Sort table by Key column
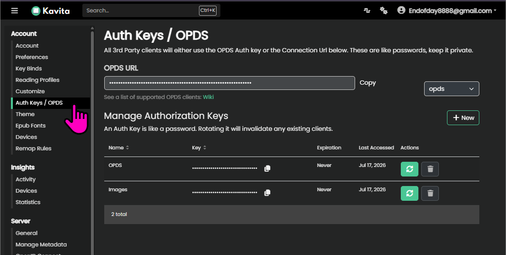This screenshot has width=506, height=255. [x=199, y=147]
